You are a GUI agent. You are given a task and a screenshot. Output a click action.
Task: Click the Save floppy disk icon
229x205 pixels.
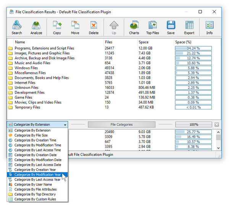(171, 25)
